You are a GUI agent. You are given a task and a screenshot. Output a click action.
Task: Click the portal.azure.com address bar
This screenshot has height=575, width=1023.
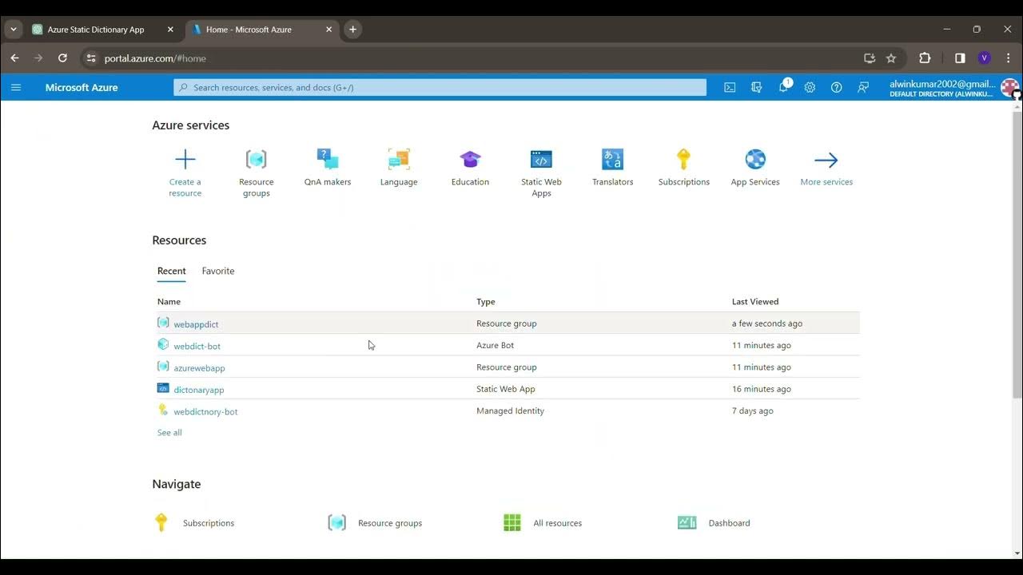coord(480,58)
